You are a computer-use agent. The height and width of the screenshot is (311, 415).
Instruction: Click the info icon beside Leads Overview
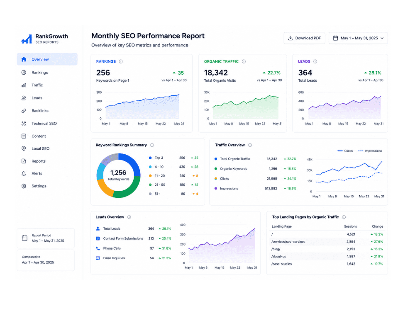pos(129,217)
